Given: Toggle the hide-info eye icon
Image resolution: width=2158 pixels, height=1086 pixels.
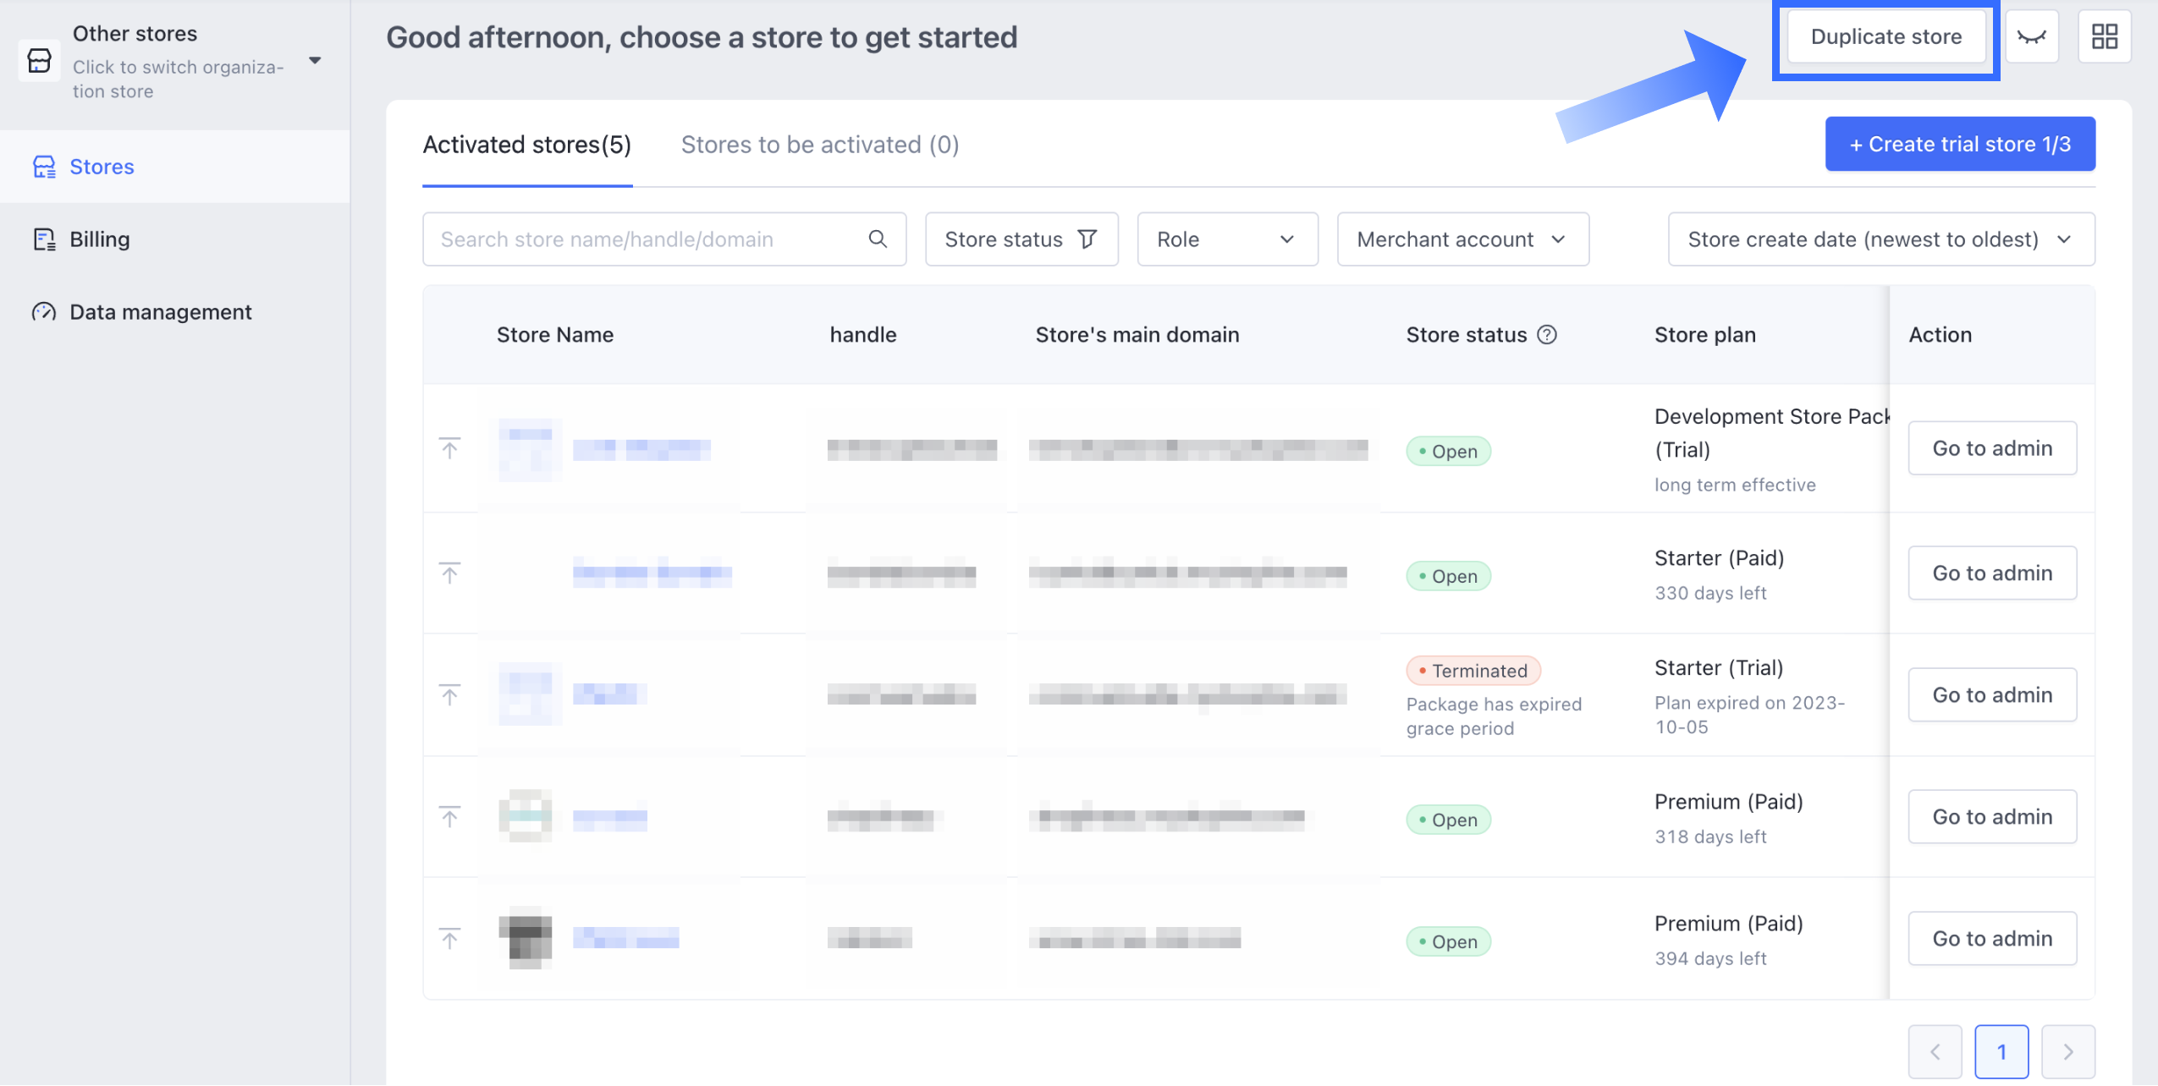Looking at the screenshot, I should 2031,36.
